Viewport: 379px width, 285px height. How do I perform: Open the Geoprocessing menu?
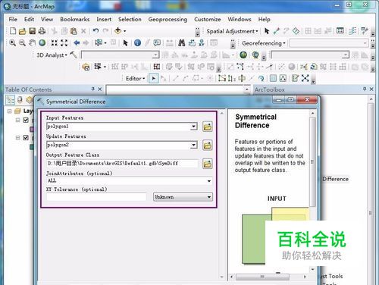pos(168,20)
